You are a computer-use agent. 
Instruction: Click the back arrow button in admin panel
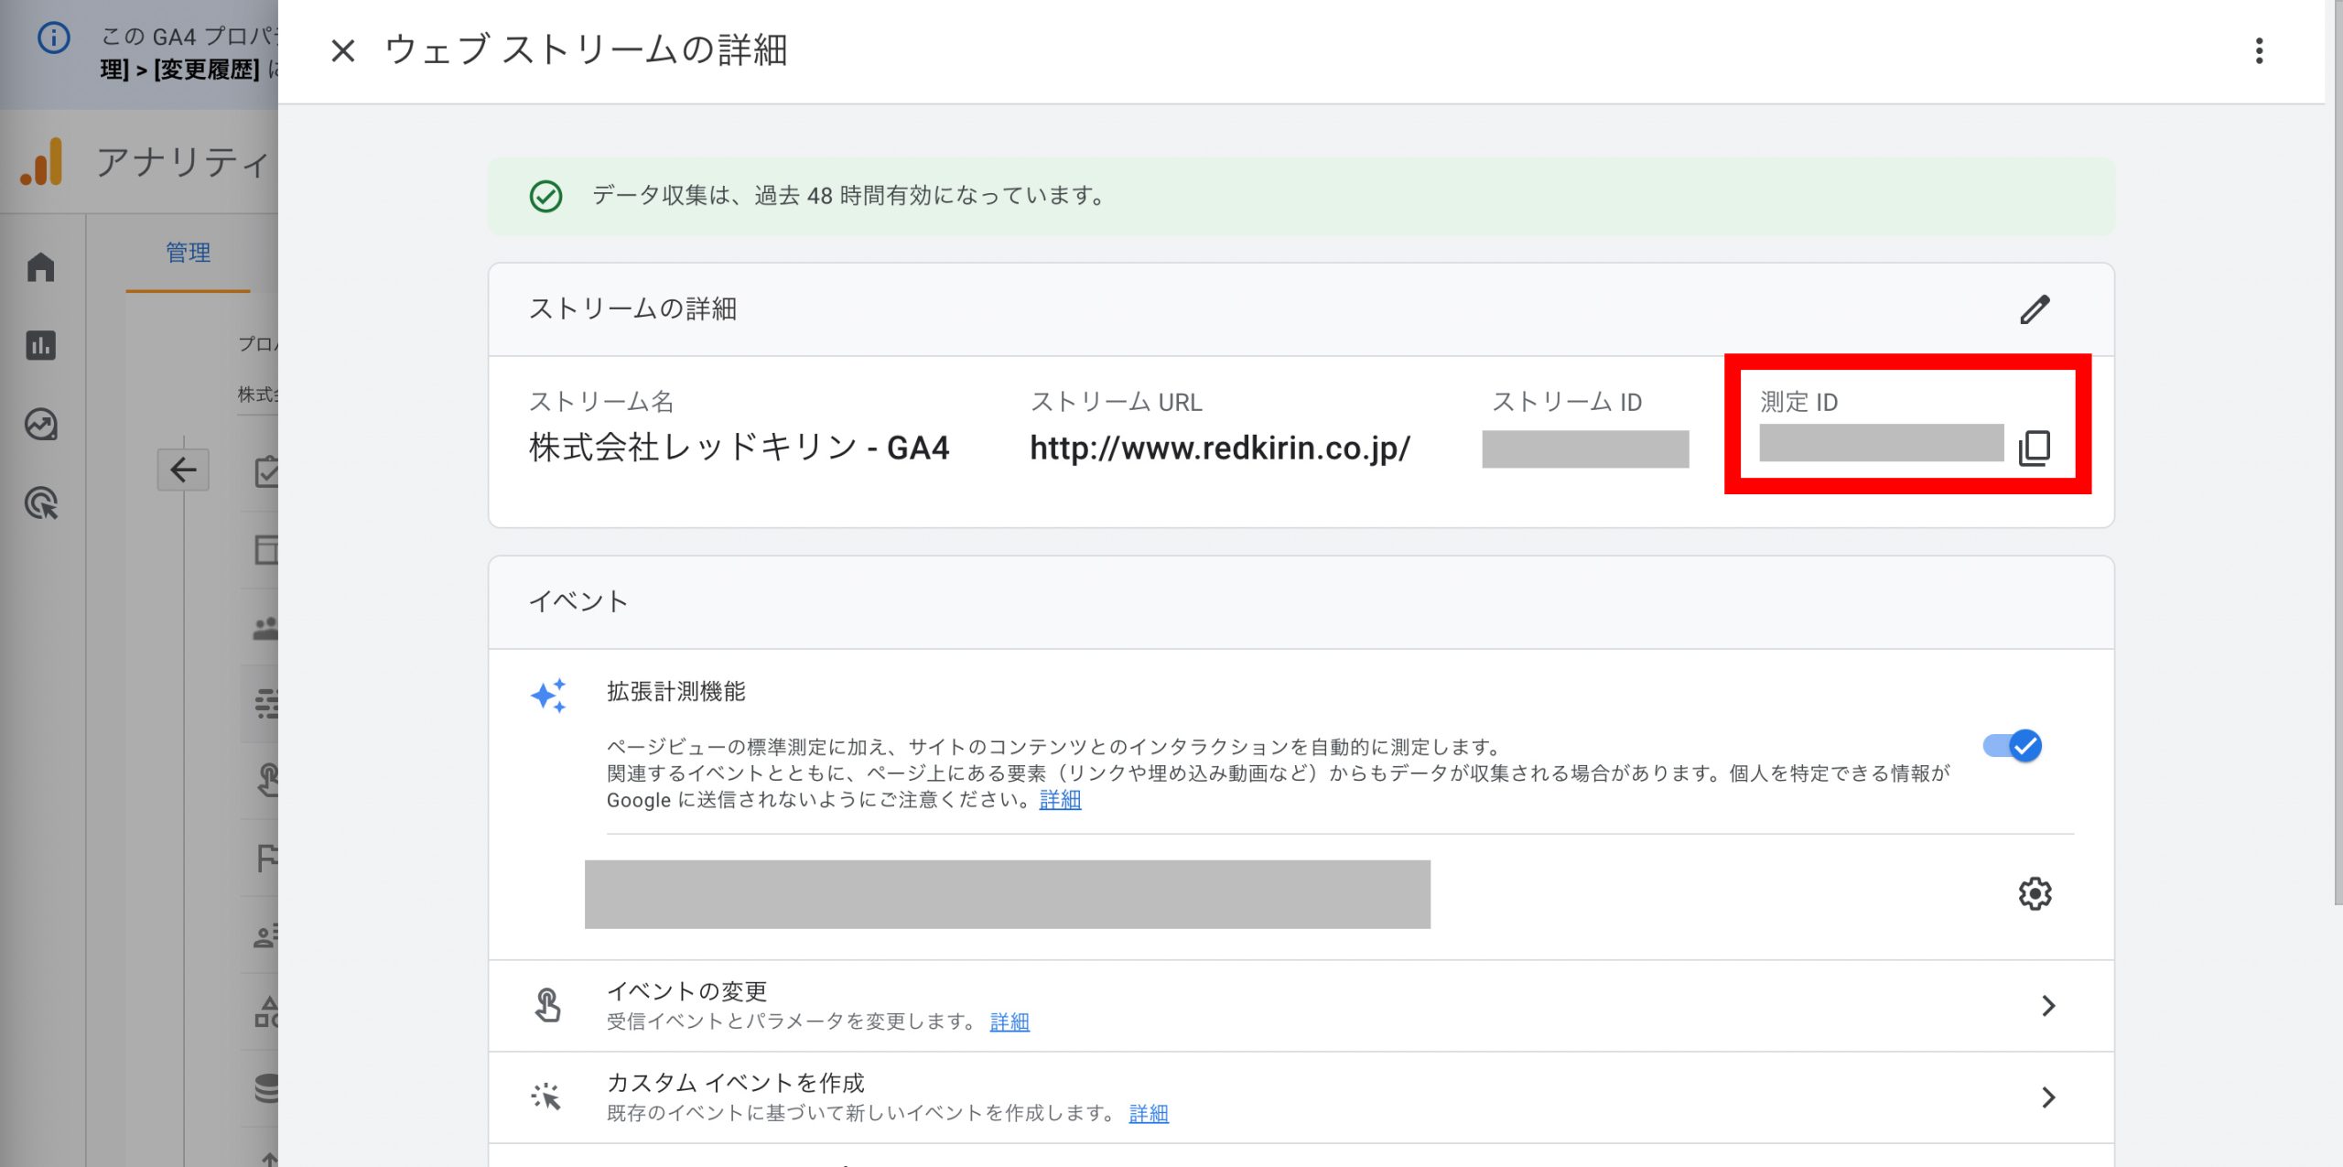[x=183, y=470]
